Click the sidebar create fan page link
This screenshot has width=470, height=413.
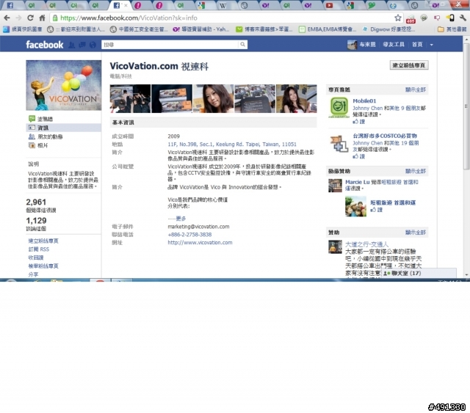43,241
